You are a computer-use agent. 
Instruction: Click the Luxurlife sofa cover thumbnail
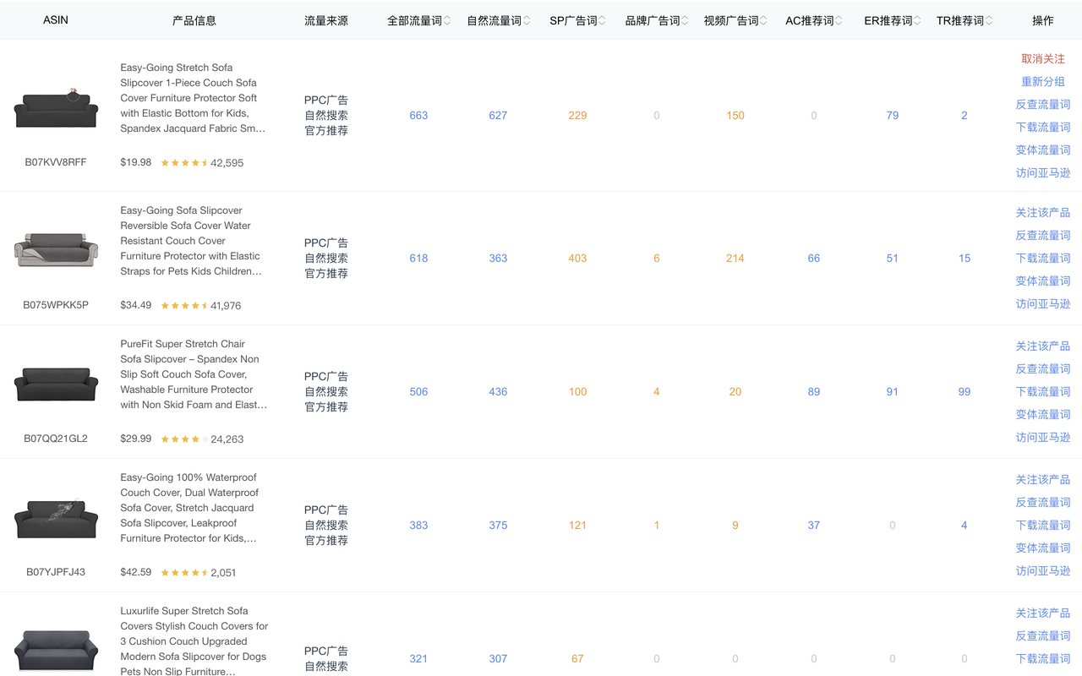click(55, 649)
